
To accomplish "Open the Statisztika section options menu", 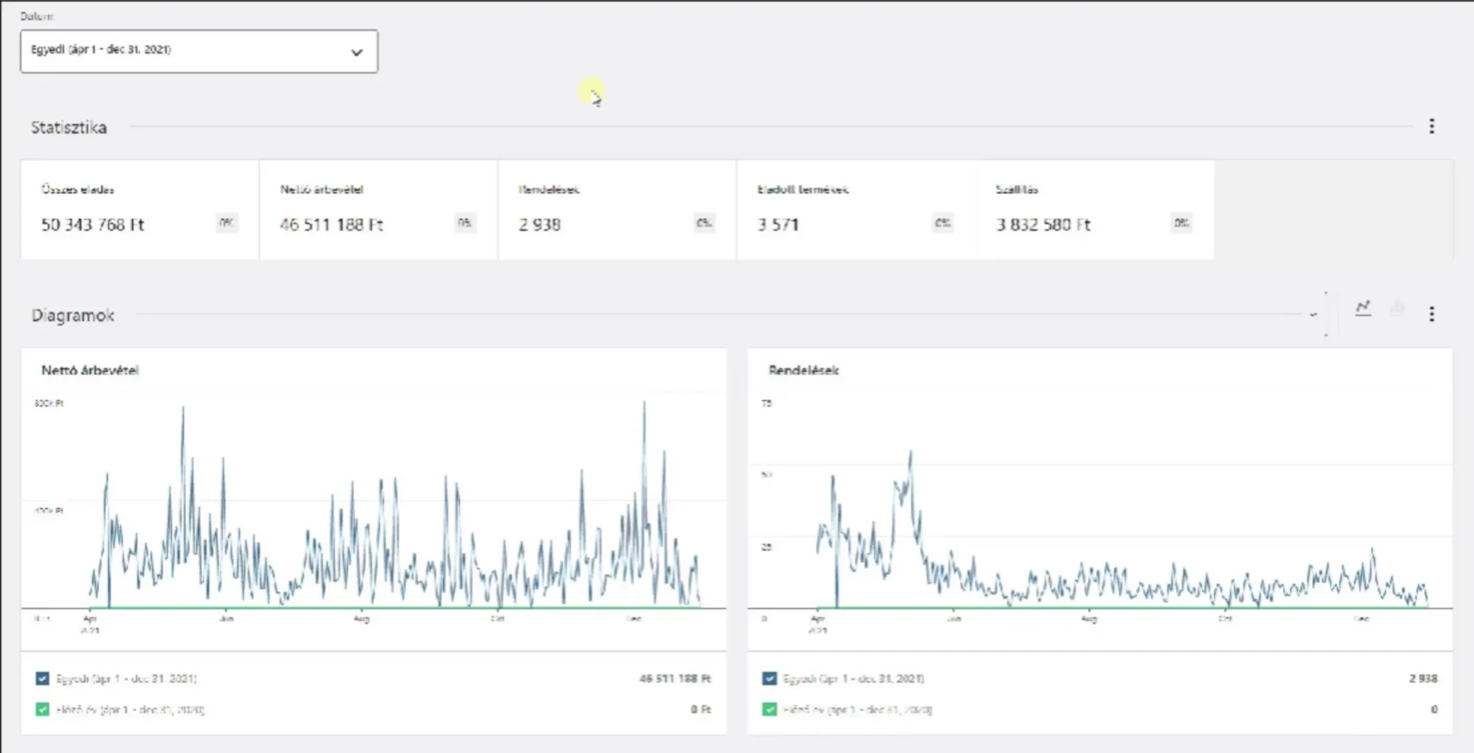I will coord(1431,127).
